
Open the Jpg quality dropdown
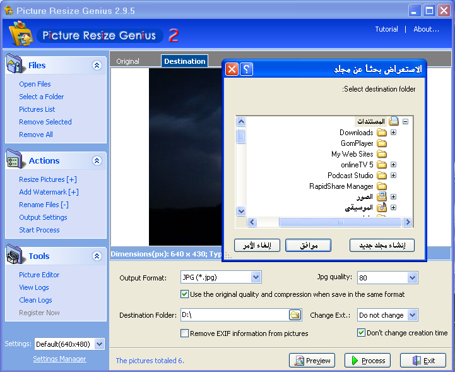pos(412,278)
